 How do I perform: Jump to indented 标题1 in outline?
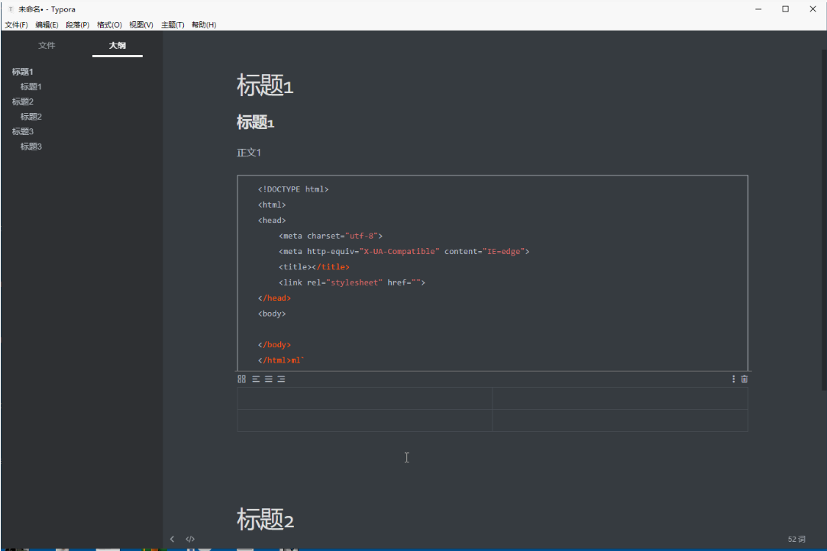pos(31,86)
